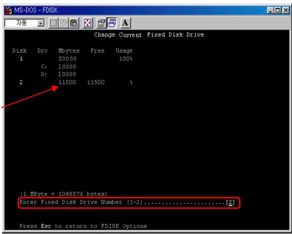Click the C: drive row label
Viewport: 292px width, 234px height.
click(44, 66)
